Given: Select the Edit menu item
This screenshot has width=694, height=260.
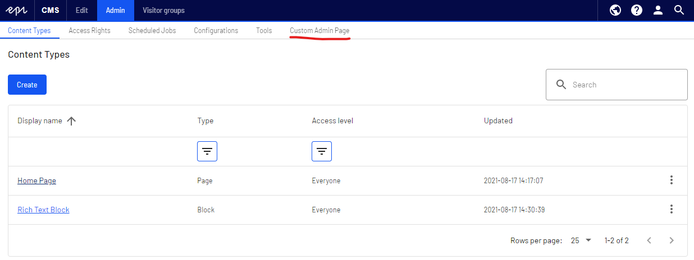Looking at the screenshot, I should 81,10.
